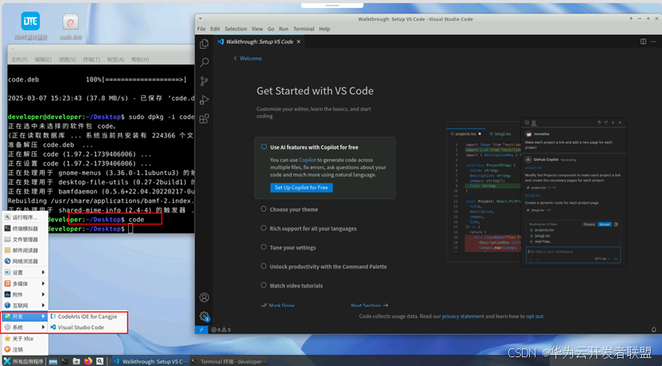Choose 网络浏览器 from the applications menu
The height and width of the screenshot is (366, 662).
point(25,261)
